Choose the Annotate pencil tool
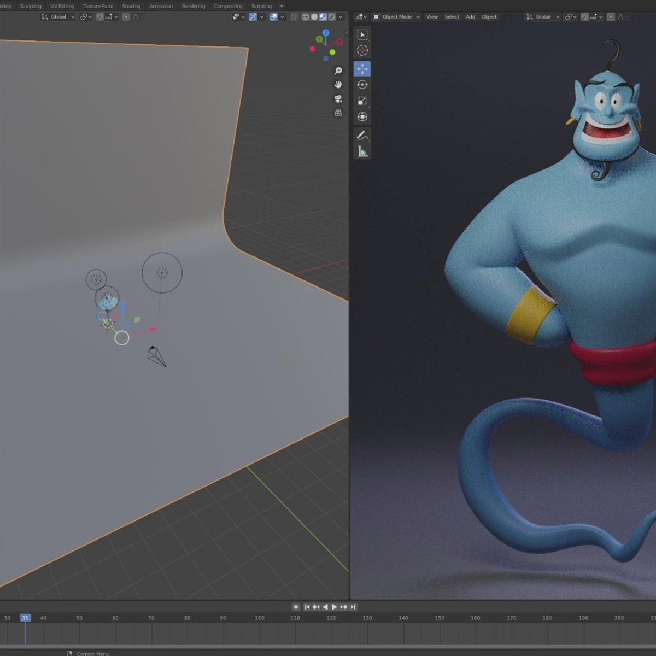656x656 pixels. 362,135
